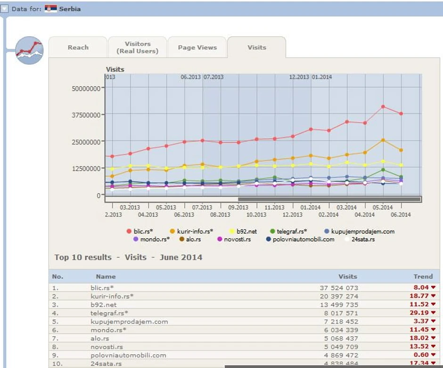Toggle telegraf.rs* green legend marker

(272, 231)
